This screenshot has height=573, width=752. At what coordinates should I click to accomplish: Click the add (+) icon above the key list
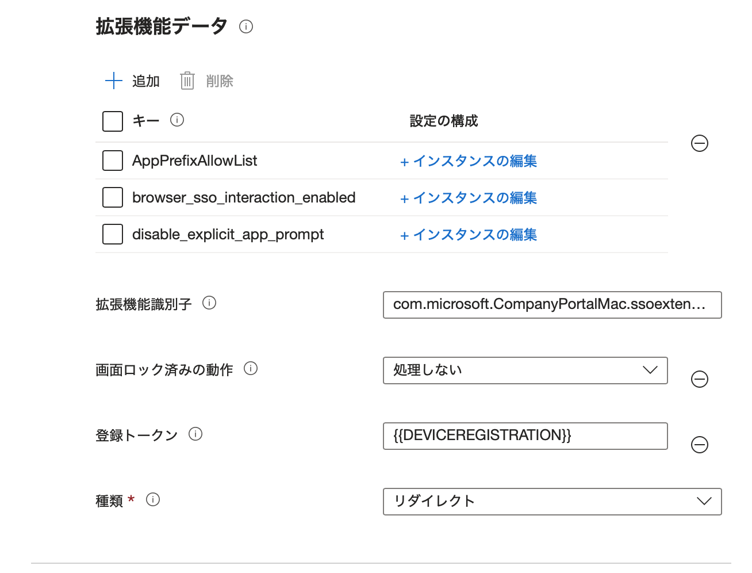point(113,81)
